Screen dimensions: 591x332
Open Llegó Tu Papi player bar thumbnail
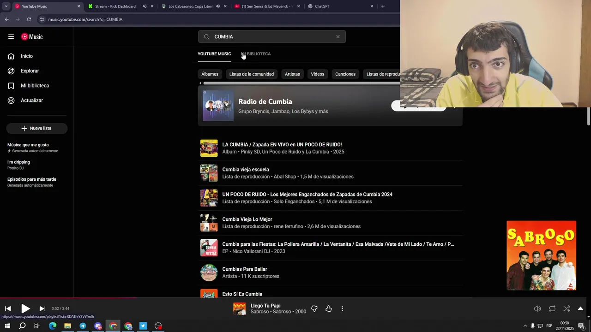tap(239, 309)
